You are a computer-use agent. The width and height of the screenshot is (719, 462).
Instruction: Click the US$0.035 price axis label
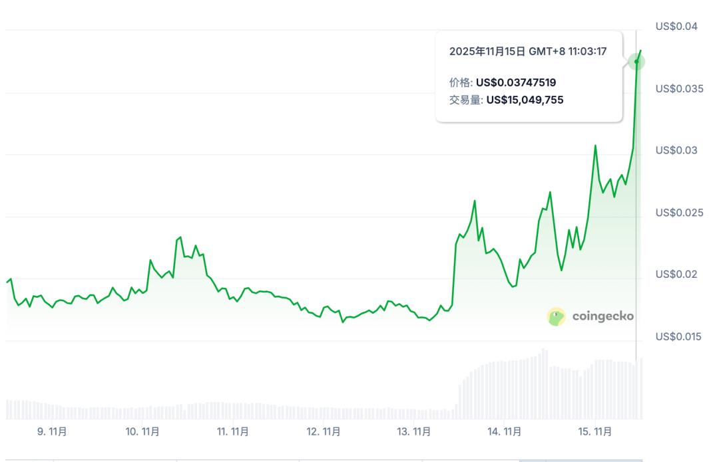pyautogui.click(x=679, y=88)
